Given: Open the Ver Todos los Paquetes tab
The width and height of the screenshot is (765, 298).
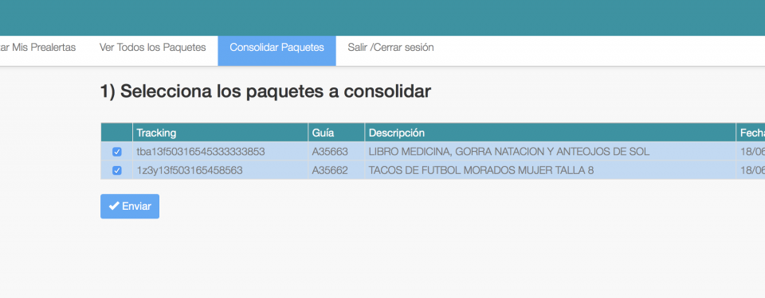Looking at the screenshot, I should pyautogui.click(x=153, y=48).
